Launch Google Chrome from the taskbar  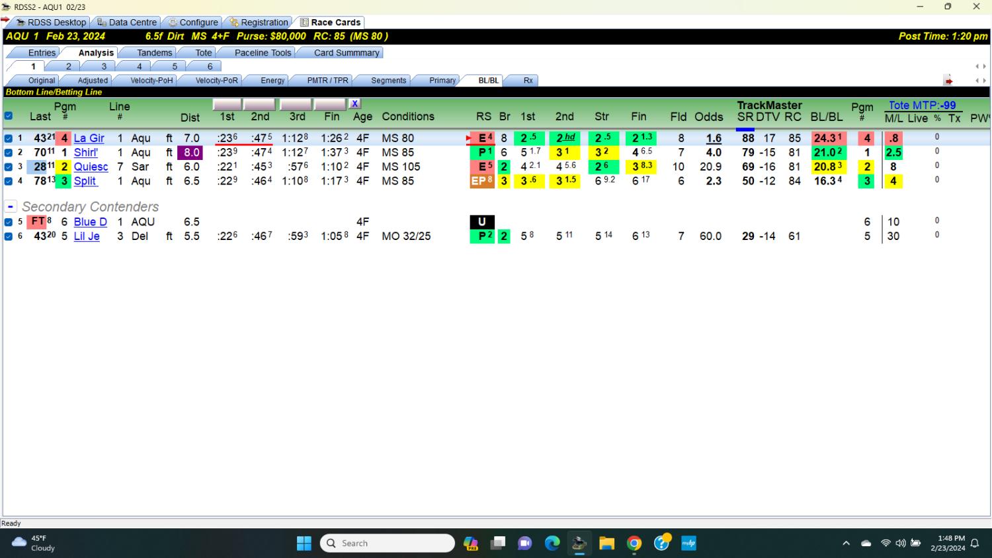(x=634, y=543)
